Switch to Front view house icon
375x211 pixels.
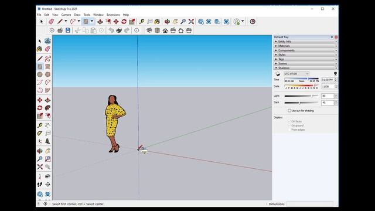[165, 30]
